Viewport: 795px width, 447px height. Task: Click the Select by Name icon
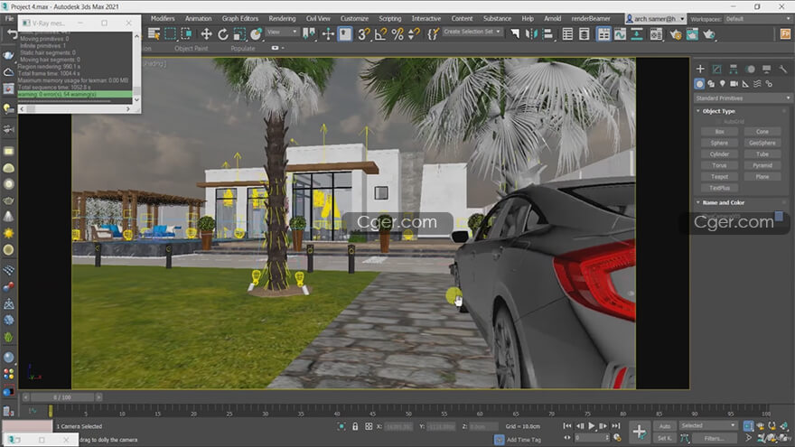(154, 34)
